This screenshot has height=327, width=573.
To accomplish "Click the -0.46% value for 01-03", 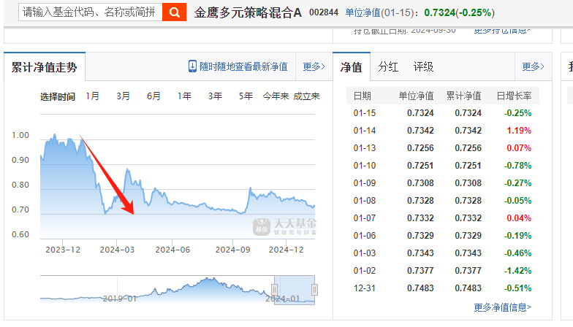I will (x=517, y=253).
